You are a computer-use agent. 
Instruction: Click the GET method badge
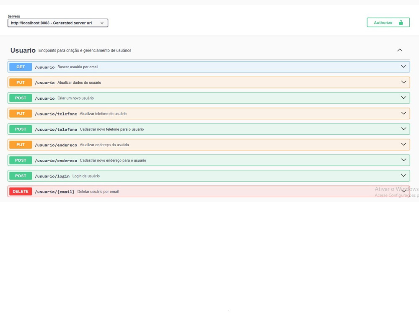pyautogui.click(x=21, y=67)
